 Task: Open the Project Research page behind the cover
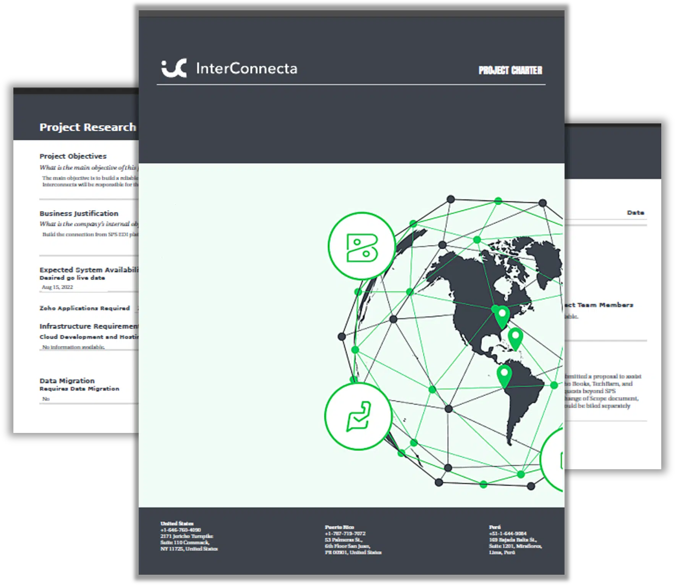(x=76, y=260)
